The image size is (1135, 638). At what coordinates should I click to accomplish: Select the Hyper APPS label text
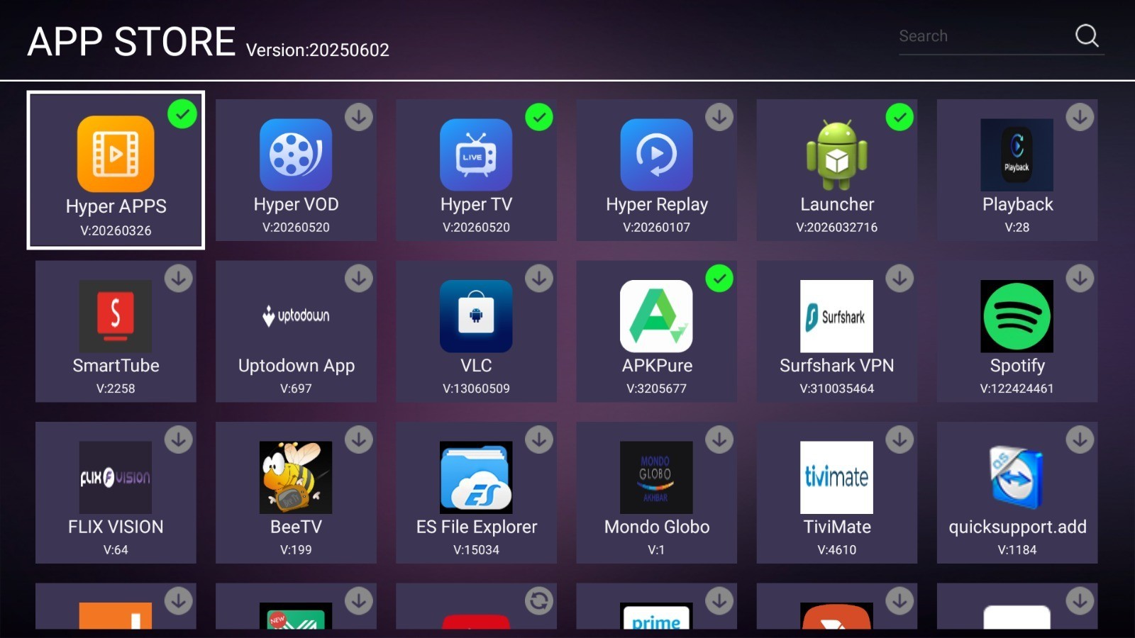116,206
